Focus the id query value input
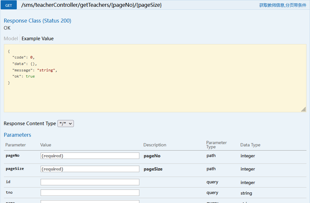The width and height of the screenshot is (310, 203). tap(90, 182)
